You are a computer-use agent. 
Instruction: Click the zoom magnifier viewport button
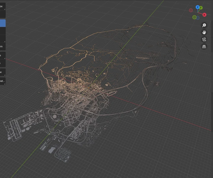click(204, 25)
